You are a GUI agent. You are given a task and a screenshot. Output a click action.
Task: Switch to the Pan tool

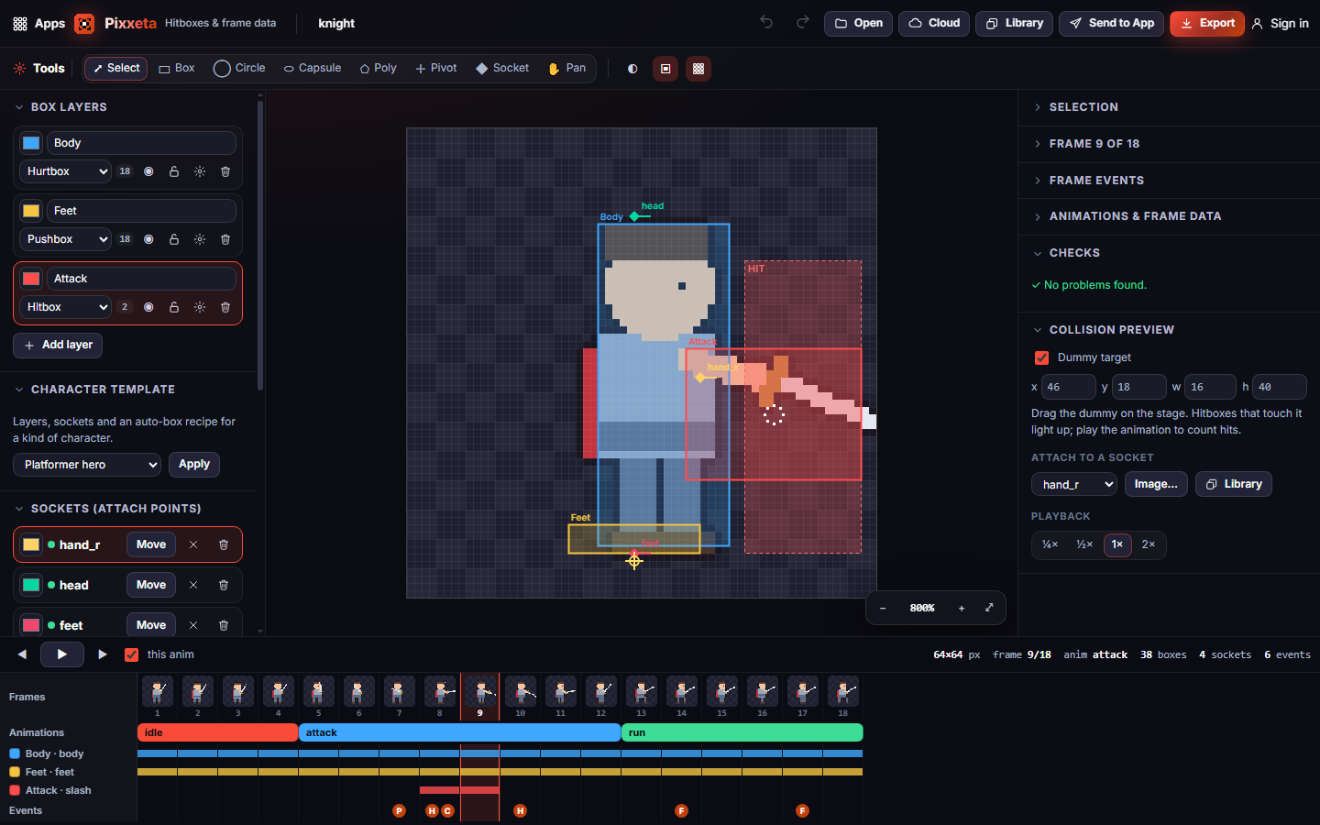(x=567, y=69)
